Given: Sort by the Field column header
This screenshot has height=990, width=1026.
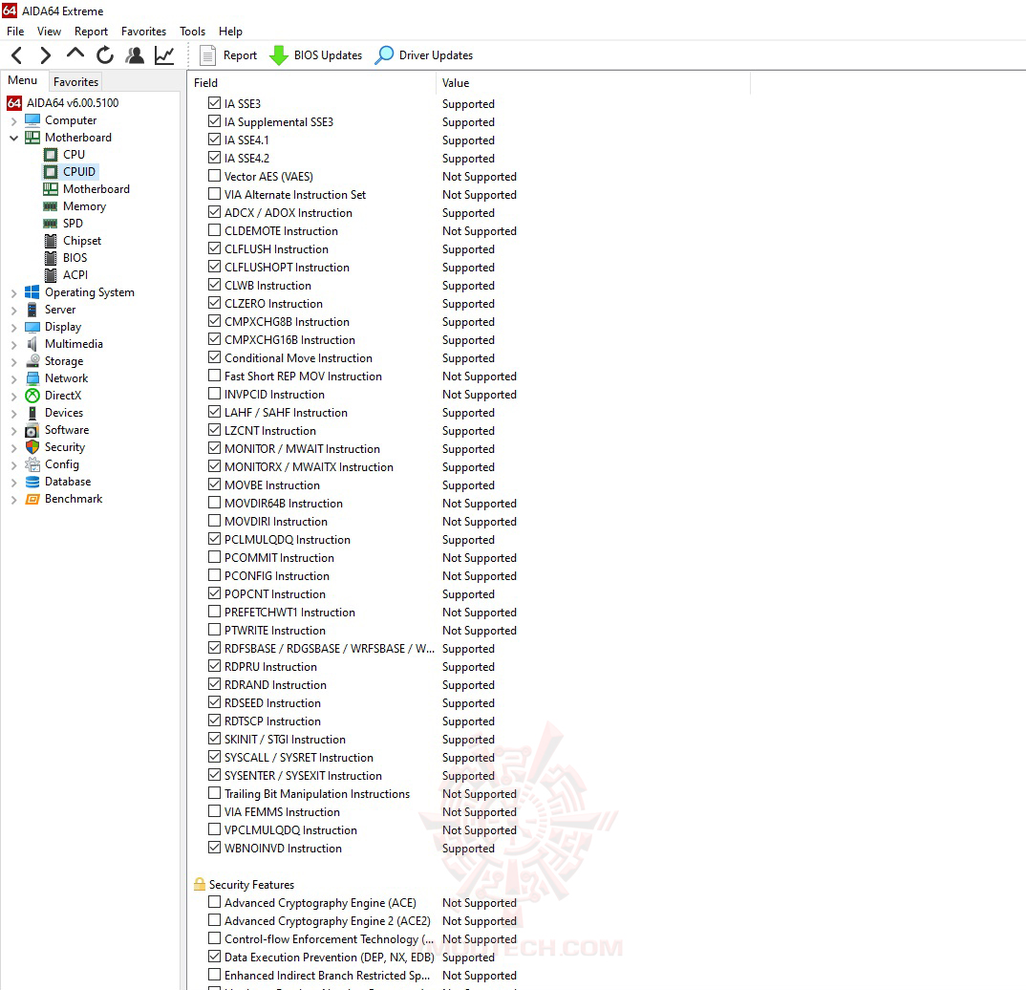Looking at the screenshot, I should (311, 83).
